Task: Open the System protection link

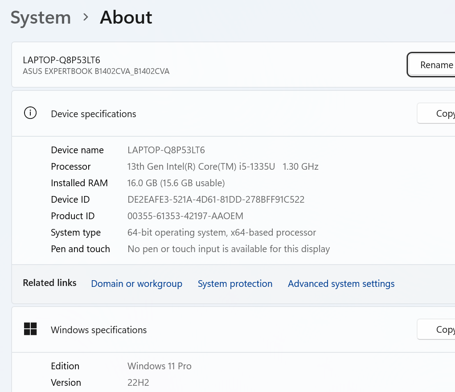Action: point(235,283)
